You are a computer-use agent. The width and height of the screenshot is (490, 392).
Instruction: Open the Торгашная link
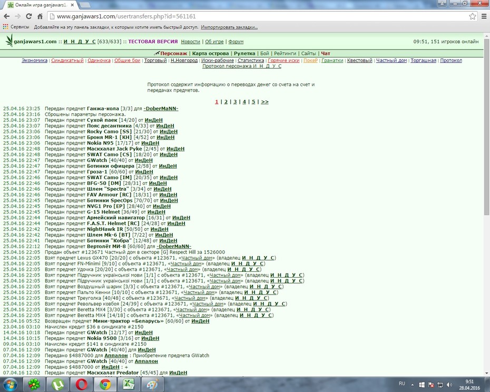423,61
